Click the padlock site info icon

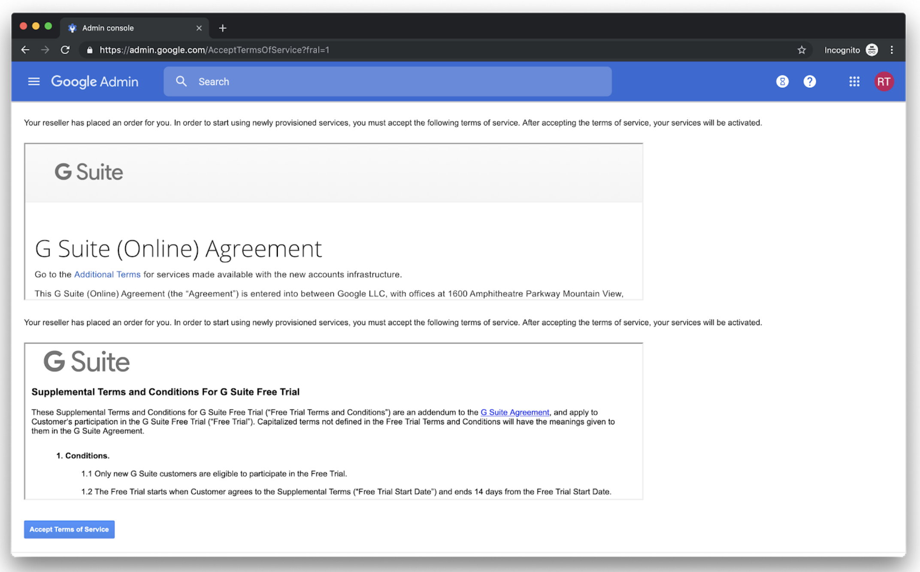tap(89, 50)
